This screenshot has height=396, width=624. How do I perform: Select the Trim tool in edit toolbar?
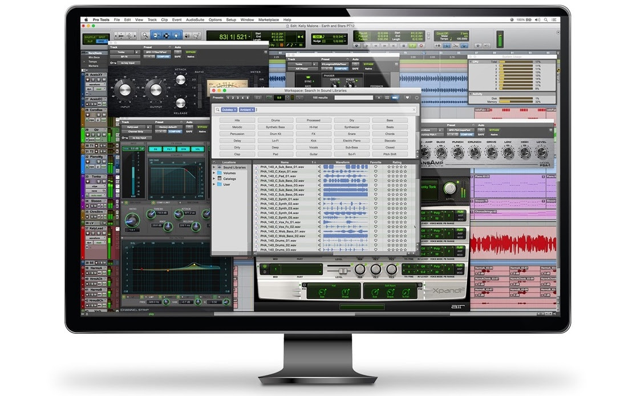point(156,36)
